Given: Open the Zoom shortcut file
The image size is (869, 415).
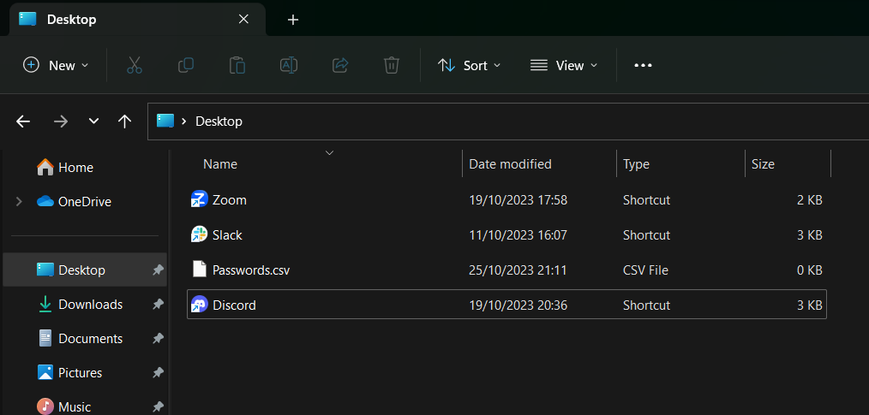Looking at the screenshot, I should click(x=229, y=200).
